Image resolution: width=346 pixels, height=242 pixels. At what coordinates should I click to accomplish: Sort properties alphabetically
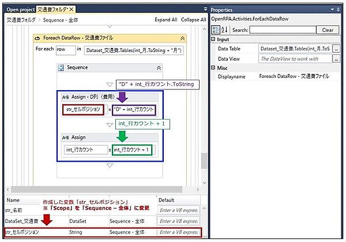[x=224, y=30]
